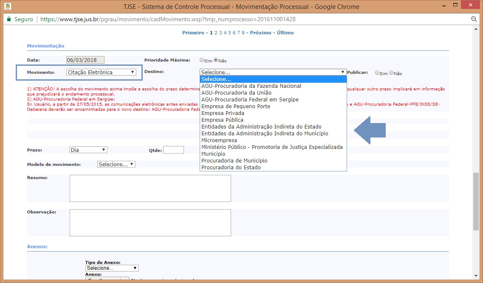Expand the Prazo dropdown set to Dia

[88, 150]
